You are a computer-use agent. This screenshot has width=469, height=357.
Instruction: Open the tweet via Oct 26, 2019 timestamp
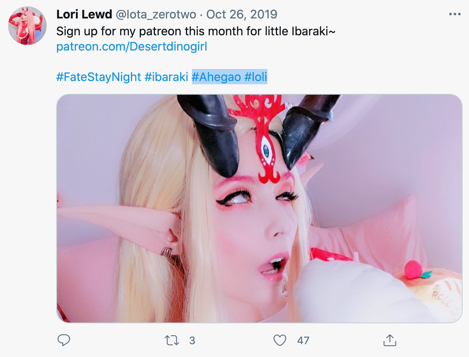[x=242, y=14]
